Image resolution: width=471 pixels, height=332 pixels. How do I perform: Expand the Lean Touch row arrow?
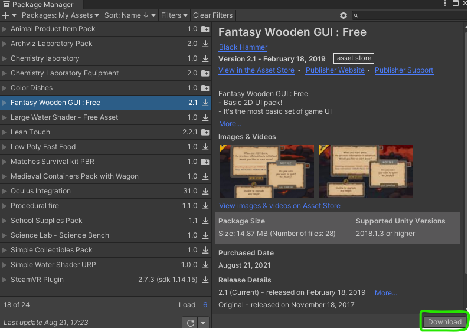coord(5,132)
